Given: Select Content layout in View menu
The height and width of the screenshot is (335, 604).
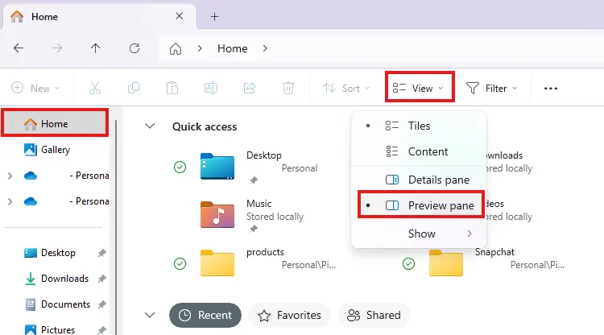Looking at the screenshot, I should coord(419,151).
